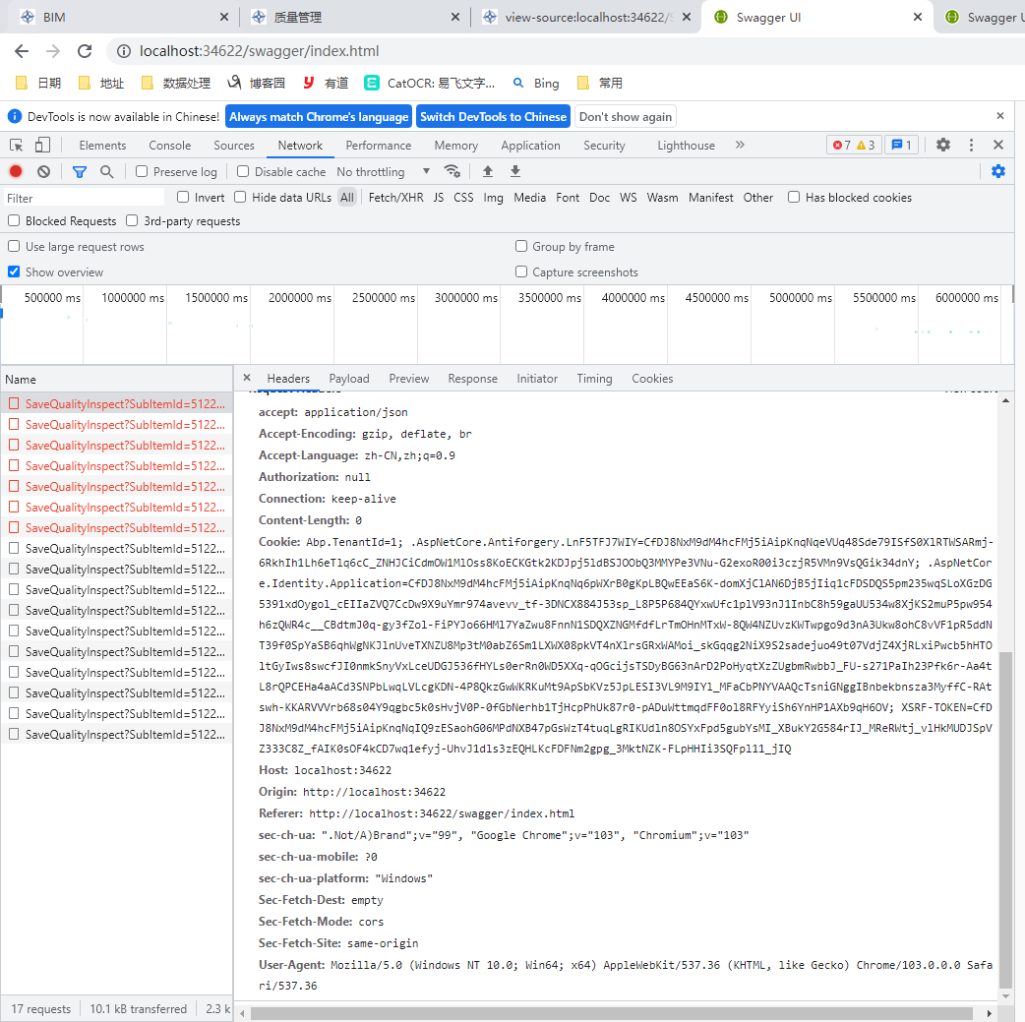Viewport: 1025px width, 1022px height.
Task: Stop recording network log red button
Action: [x=16, y=171]
